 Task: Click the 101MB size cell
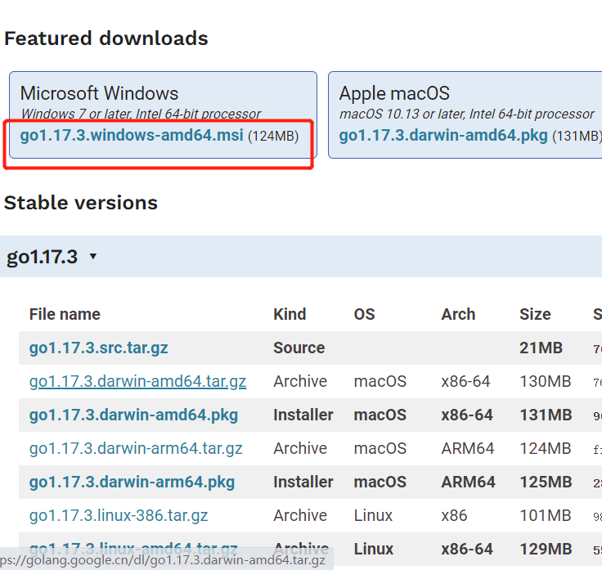(x=546, y=515)
